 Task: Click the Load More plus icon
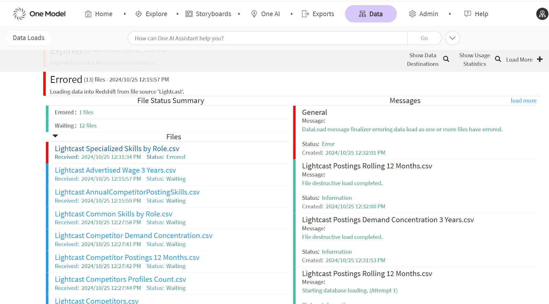tap(540, 59)
